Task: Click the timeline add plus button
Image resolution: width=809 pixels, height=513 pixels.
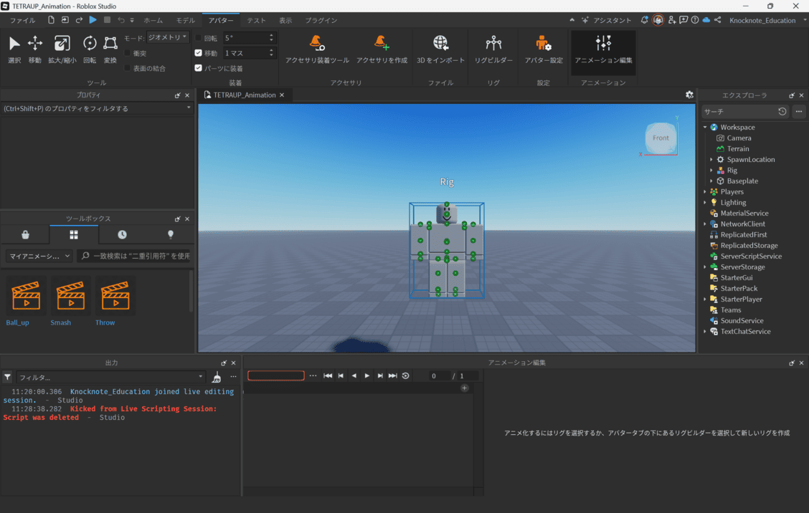Action: pos(464,388)
